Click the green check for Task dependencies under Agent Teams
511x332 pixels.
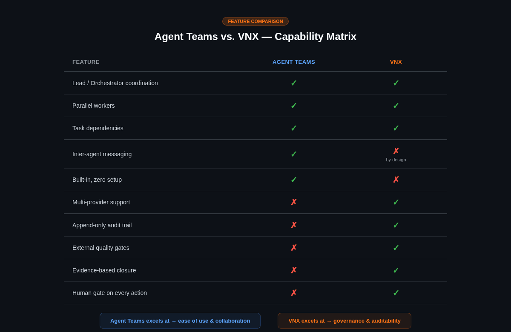coord(294,128)
